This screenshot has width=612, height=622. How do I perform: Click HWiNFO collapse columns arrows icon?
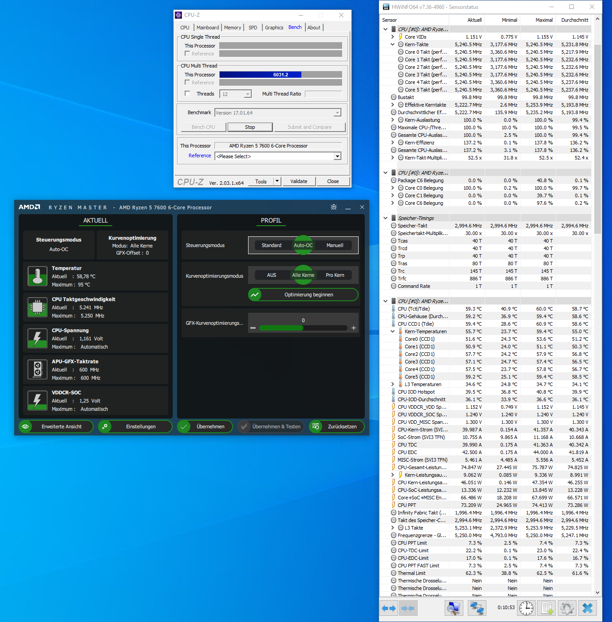pos(408,608)
